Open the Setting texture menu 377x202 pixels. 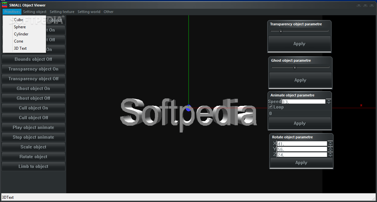(x=62, y=12)
